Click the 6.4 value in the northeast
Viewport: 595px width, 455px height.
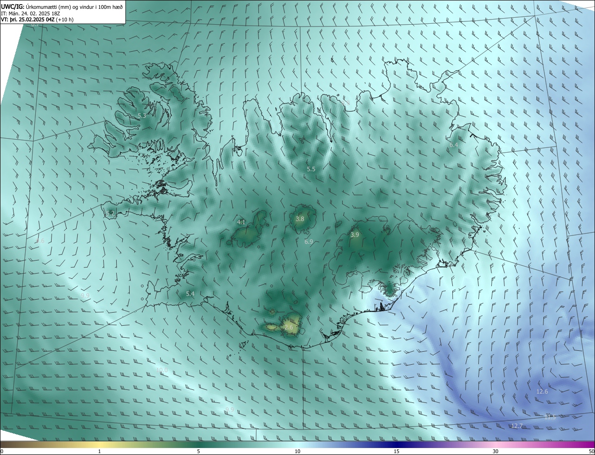coord(454,145)
